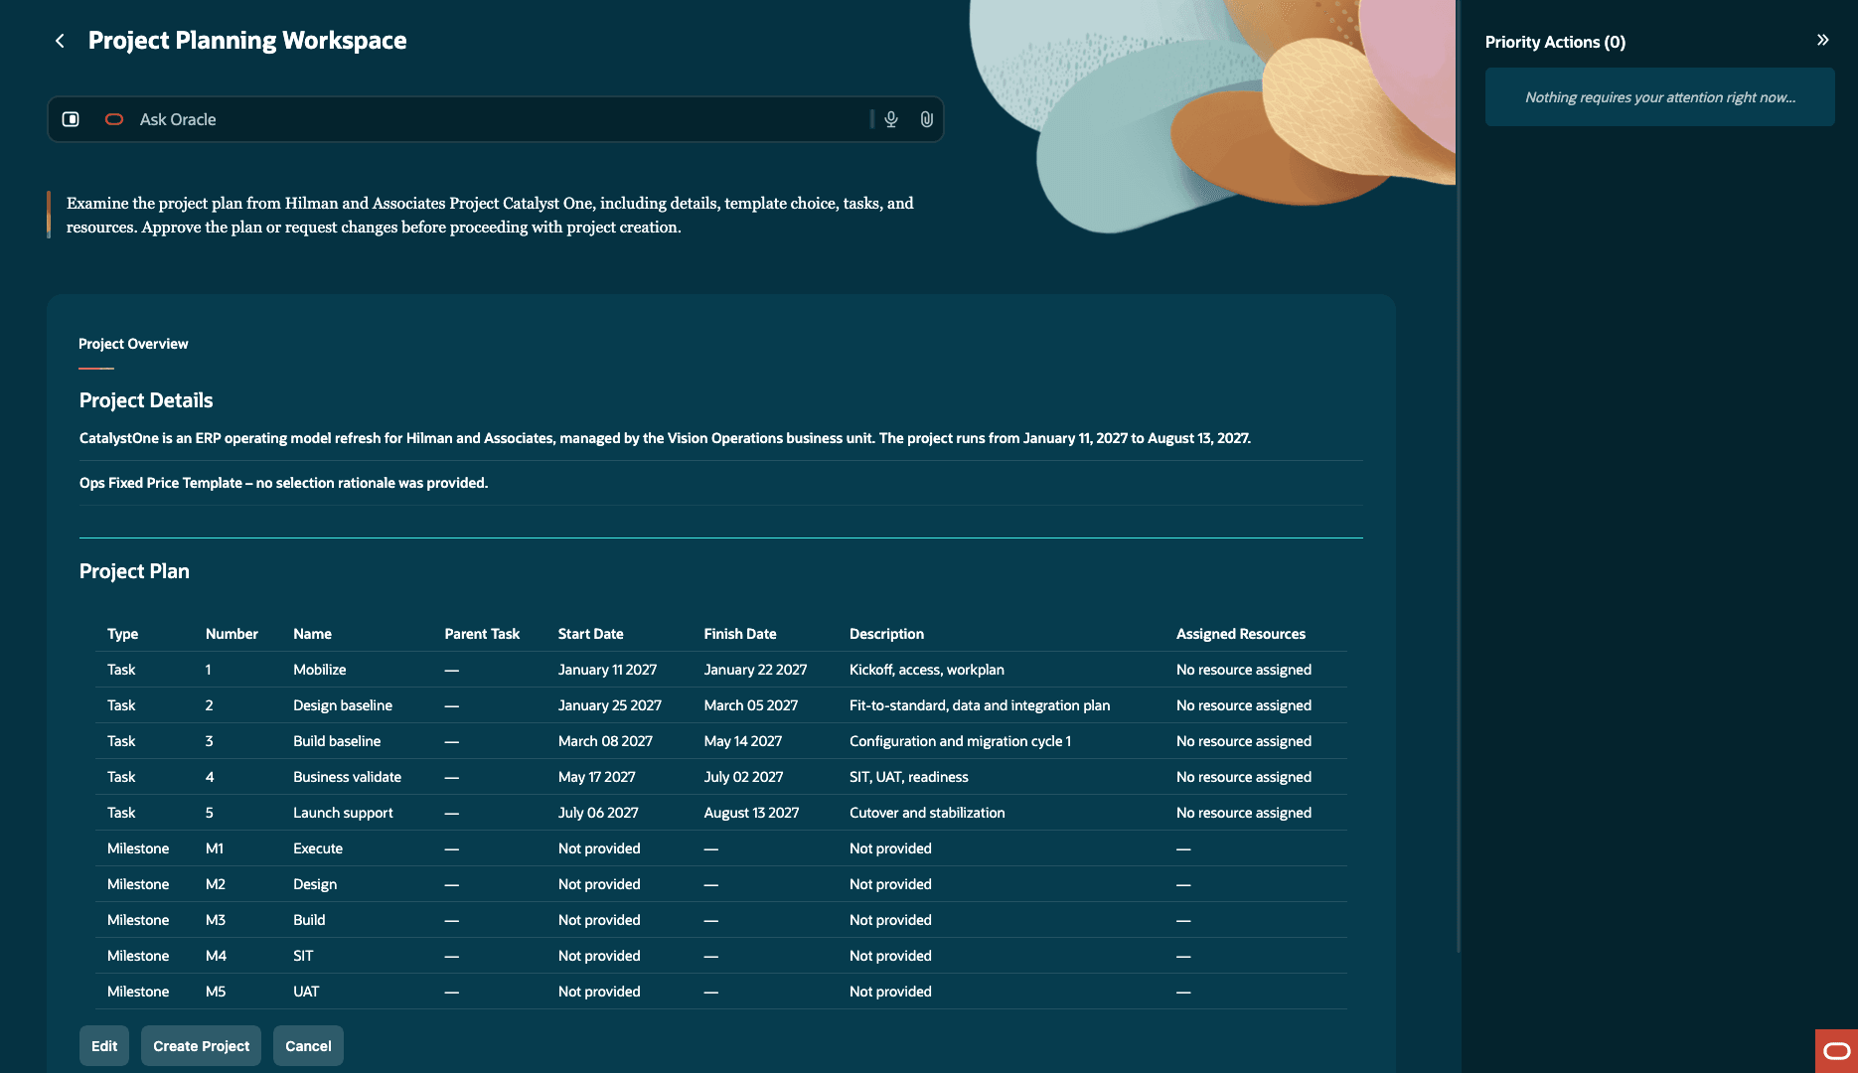This screenshot has width=1858, height=1073.
Task: Click the Project Plan heading
Action: 134,571
